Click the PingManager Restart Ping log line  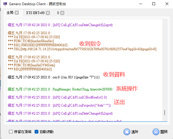(x=60, y=89)
